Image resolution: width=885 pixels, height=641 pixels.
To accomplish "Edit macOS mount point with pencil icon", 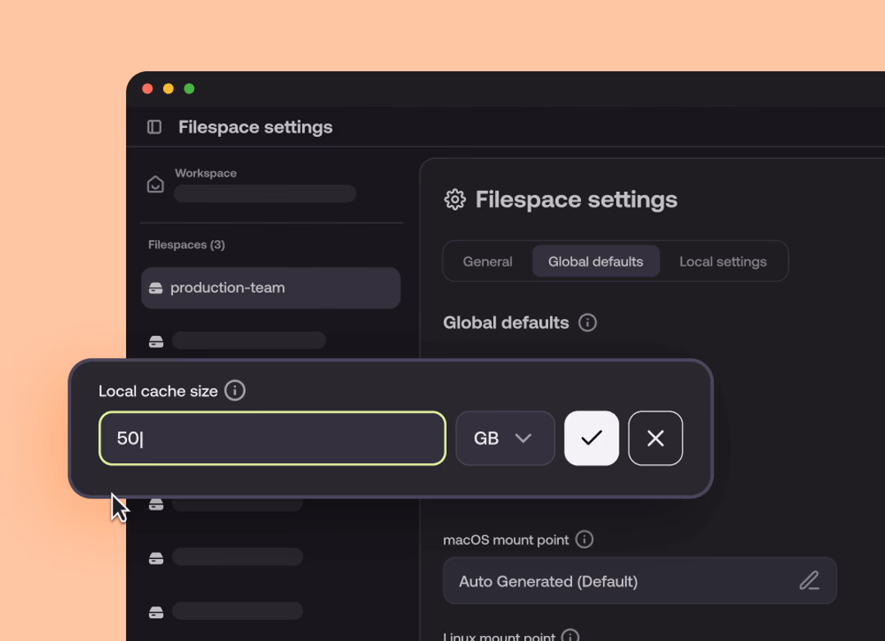I will (x=809, y=581).
